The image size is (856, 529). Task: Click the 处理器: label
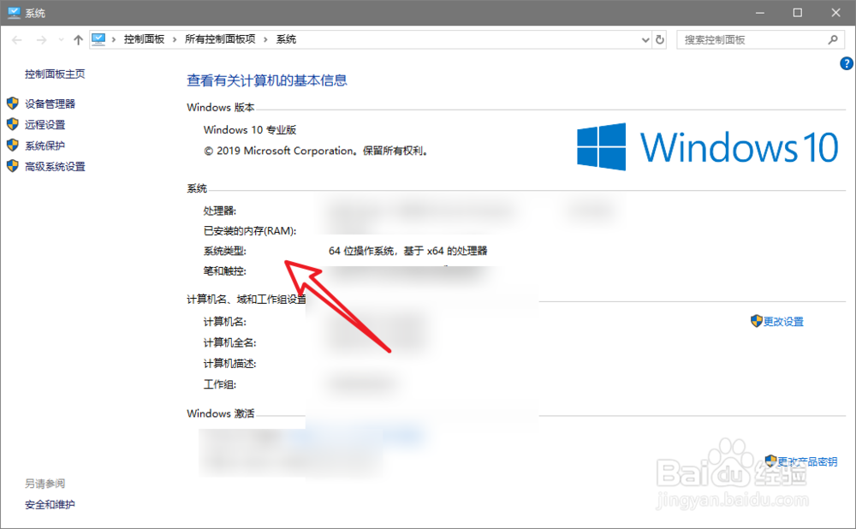[x=220, y=211]
